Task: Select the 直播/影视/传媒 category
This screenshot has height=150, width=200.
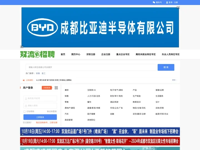Action: pos(94,108)
